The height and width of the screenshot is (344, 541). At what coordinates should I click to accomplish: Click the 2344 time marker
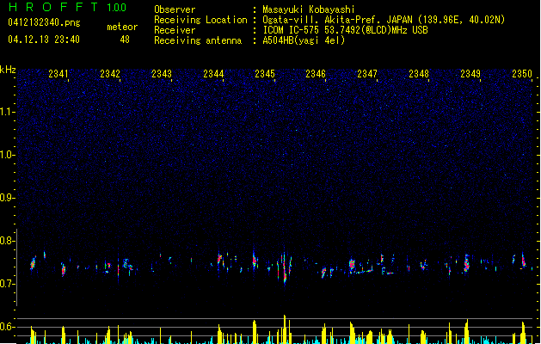[x=213, y=74]
